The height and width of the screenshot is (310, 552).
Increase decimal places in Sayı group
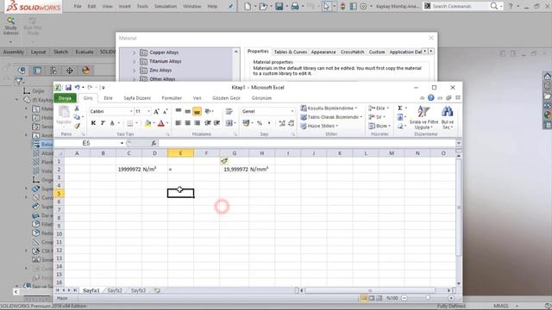282,123
